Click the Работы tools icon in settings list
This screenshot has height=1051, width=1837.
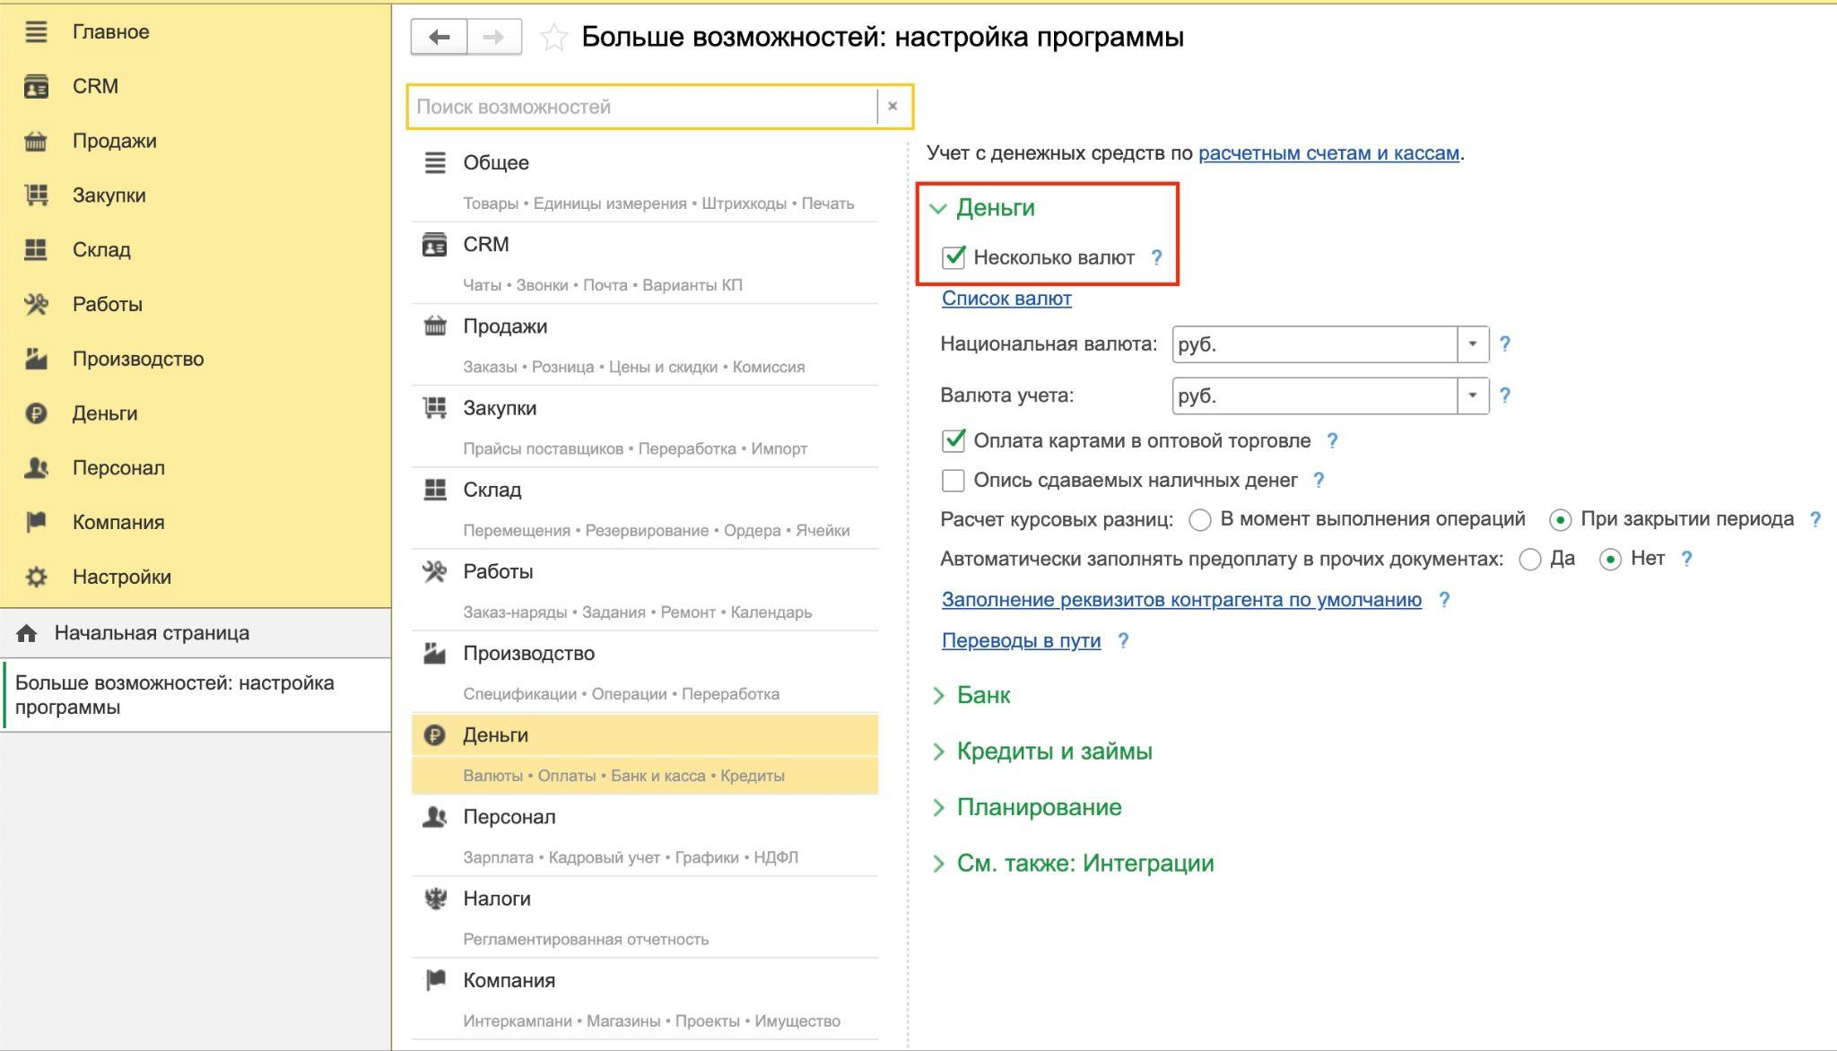click(x=435, y=571)
